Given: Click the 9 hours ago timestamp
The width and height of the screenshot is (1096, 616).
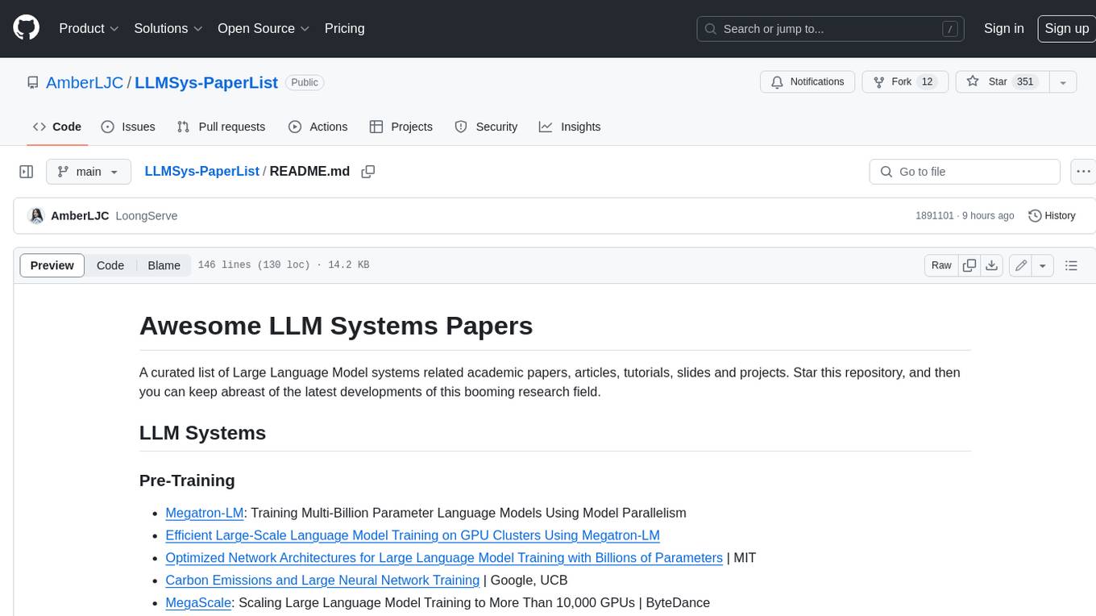Looking at the screenshot, I should (x=987, y=216).
